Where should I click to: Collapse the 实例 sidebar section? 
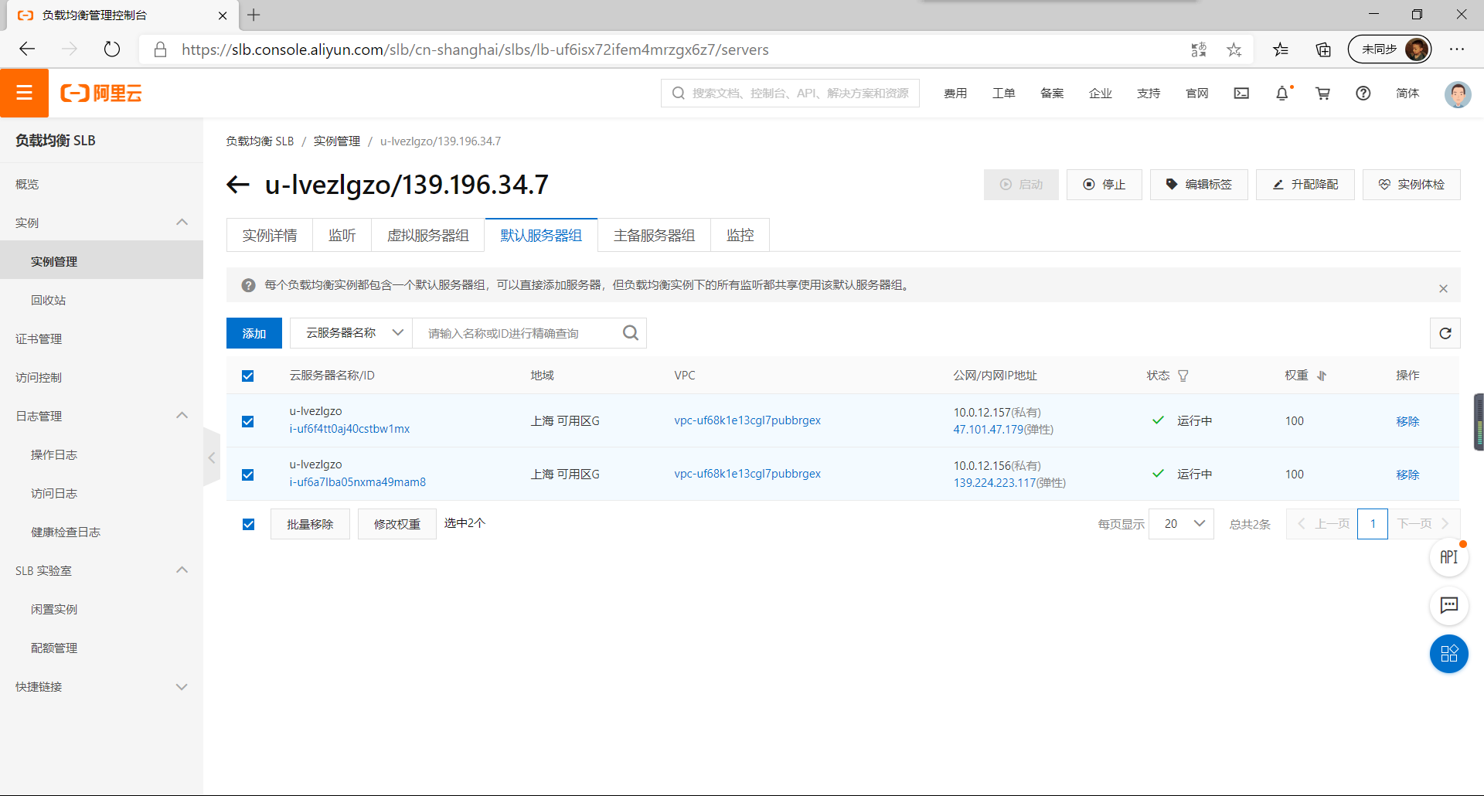coord(182,223)
